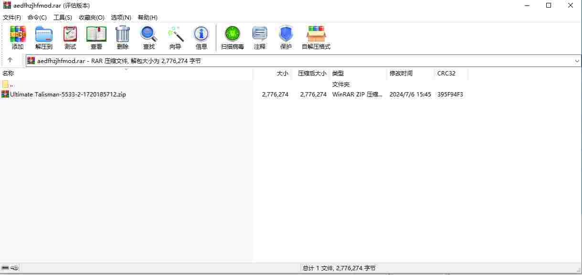
Task: Click the parent folder ".." icon
Action: point(5,84)
